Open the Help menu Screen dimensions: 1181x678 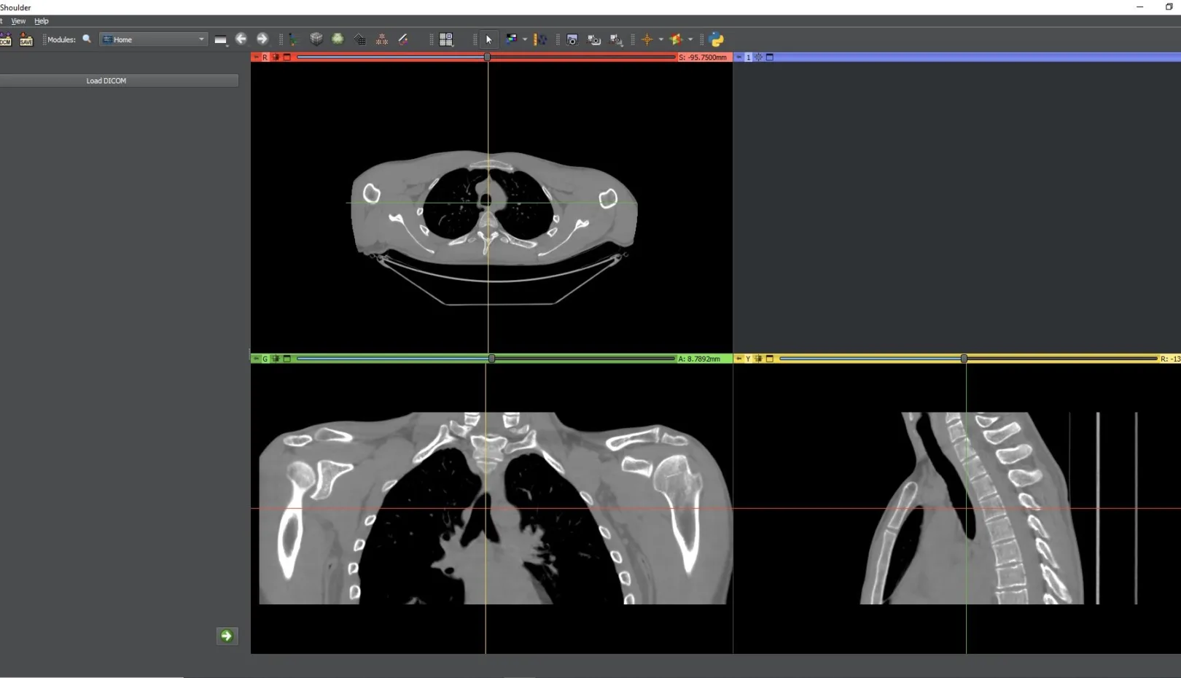click(x=42, y=21)
